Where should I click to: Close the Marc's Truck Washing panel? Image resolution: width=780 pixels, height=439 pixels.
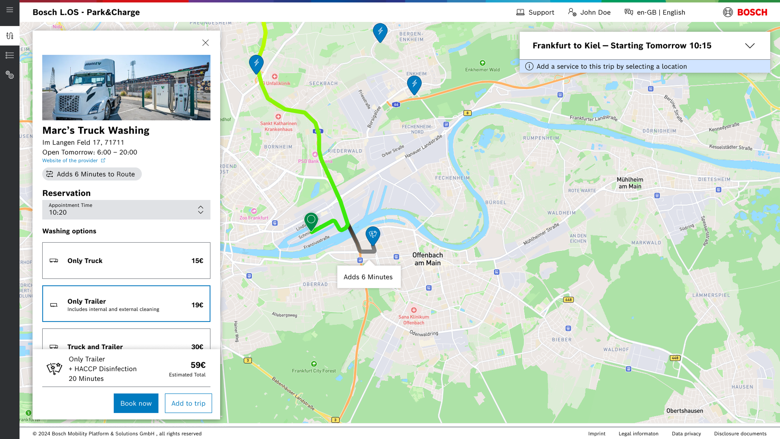pos(206,43)
